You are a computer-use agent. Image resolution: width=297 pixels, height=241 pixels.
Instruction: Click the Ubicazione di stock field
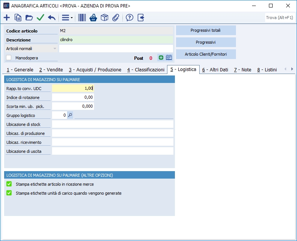[112, 124]
